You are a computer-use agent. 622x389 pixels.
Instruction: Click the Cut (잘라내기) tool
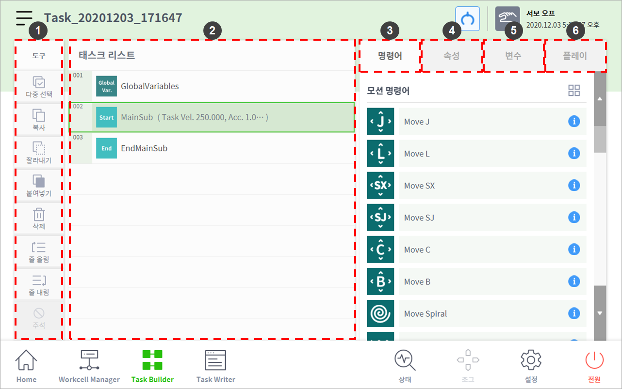(39, 152)
